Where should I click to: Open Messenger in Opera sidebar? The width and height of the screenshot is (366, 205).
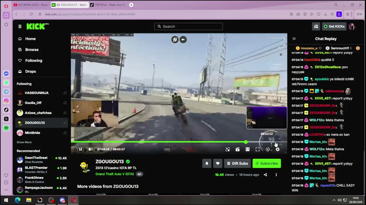click(x=6, y=74)
